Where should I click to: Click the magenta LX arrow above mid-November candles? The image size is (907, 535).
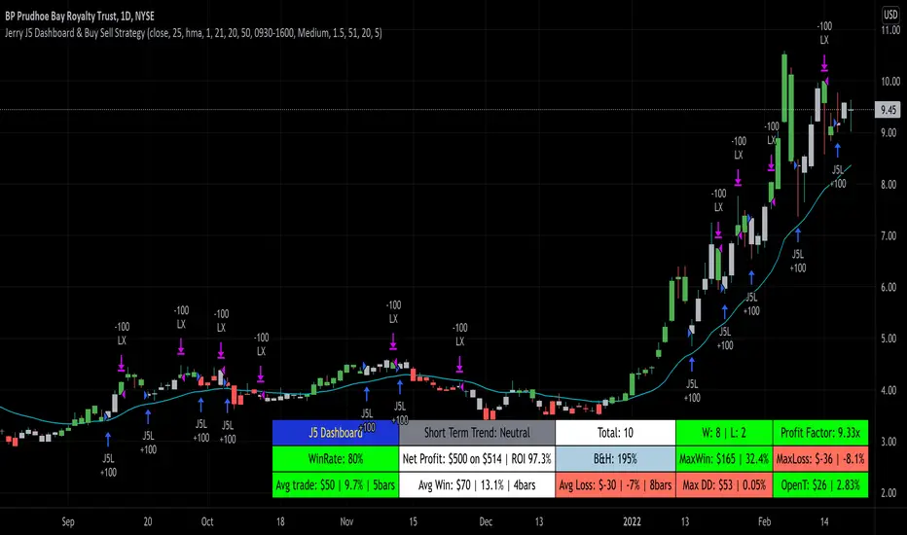coord(393,341)
